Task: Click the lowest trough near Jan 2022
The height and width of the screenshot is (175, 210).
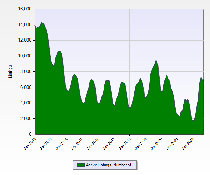Action: click(193, 120)
